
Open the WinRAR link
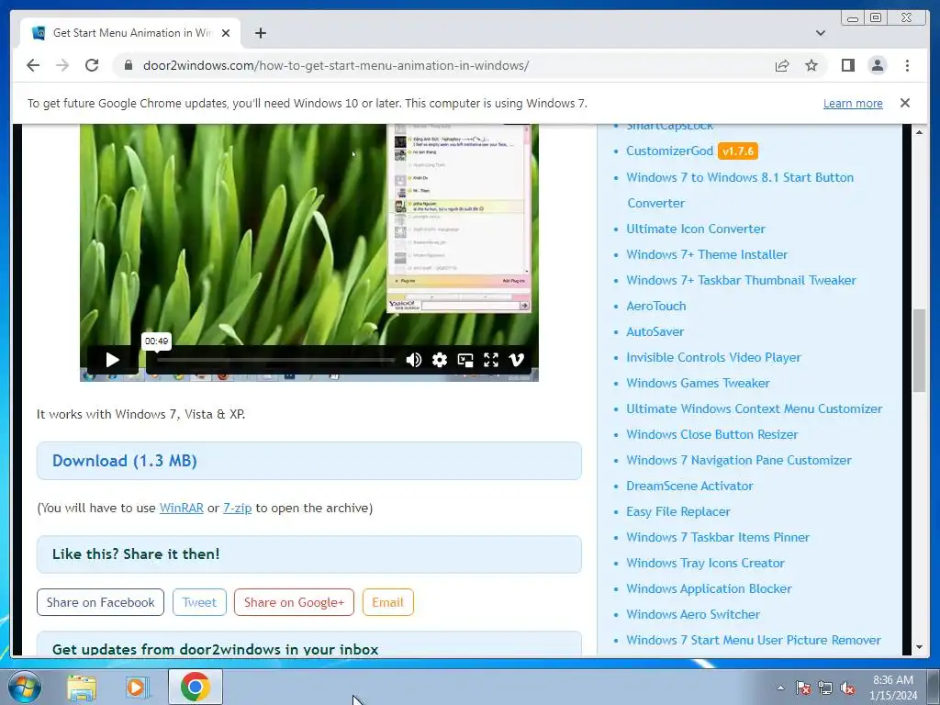click(x=181, y=508)
